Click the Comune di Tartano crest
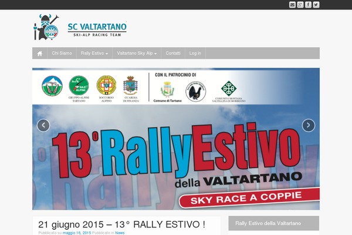352x235 pixels. (167, 92)
